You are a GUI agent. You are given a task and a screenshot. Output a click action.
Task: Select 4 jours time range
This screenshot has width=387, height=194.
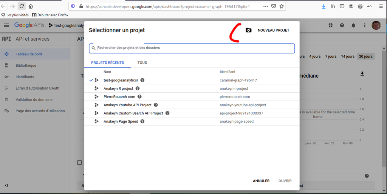(x=315, y=56)
